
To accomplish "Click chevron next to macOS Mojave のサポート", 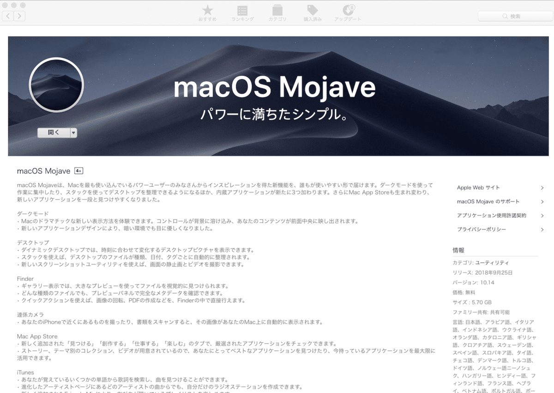I will 542,202.
